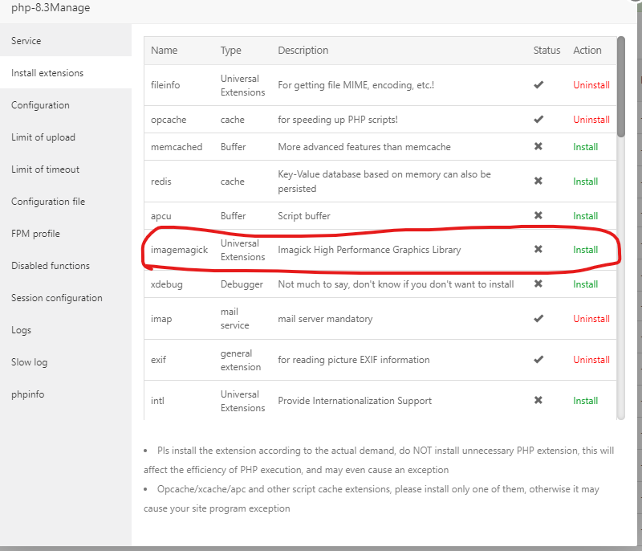Select Install extensions tab
This screenshot has width=642, height=551.
pos(66,73)
